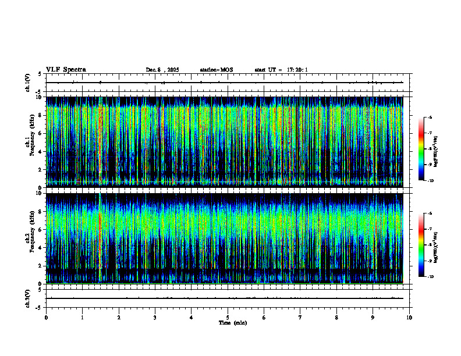Click the ch.1 spectrogram color scale bar
This screenshot has width=461, height=356.
click(x=421, y=149)
